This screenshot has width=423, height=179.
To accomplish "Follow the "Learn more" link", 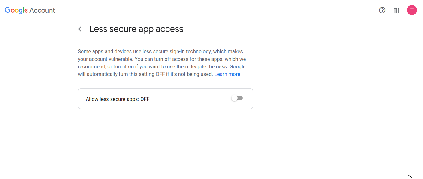I will pos(227,74).
